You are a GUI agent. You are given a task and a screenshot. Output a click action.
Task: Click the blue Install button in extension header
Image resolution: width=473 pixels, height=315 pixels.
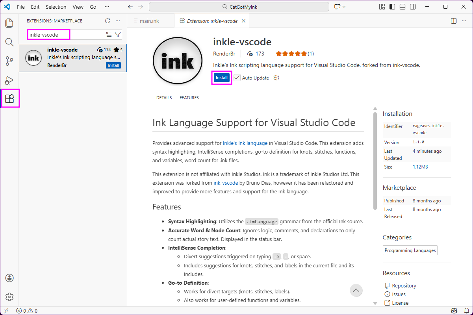tap(221, 78)
